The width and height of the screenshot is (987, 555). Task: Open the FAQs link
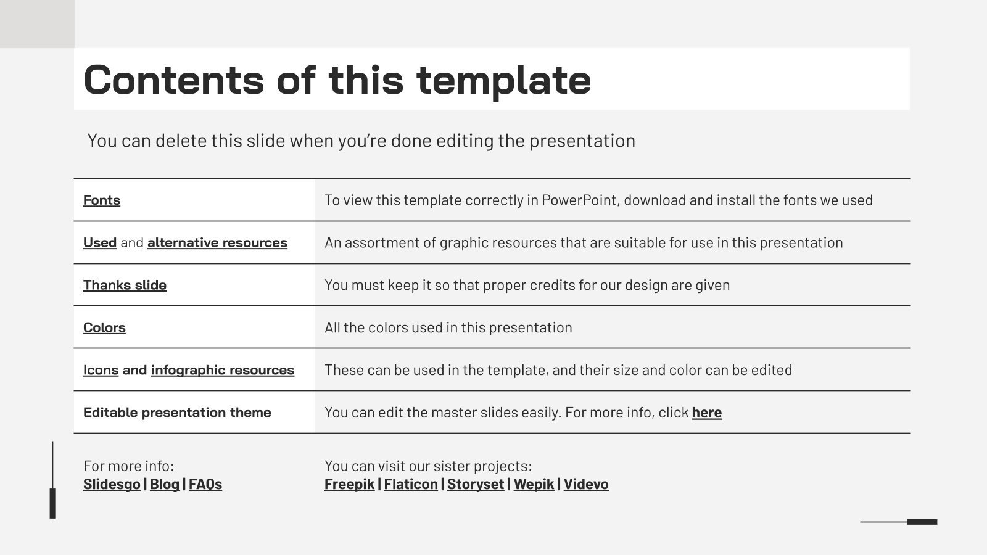(205, 485)
